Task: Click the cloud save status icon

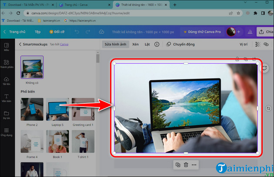Action: pyautogui.click(x=101, y=32)
